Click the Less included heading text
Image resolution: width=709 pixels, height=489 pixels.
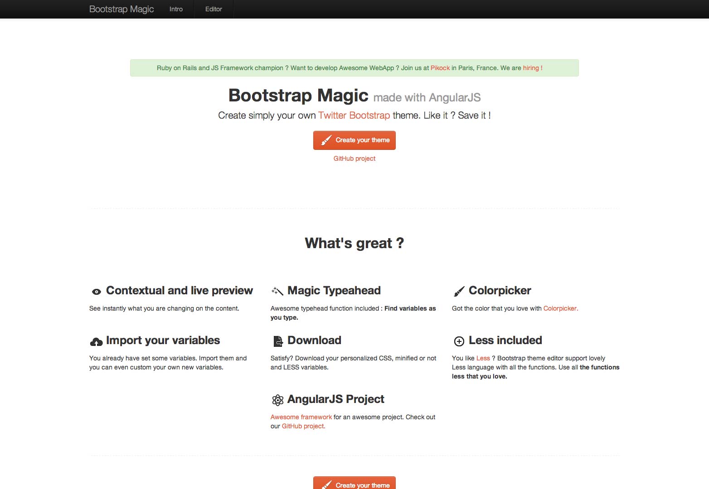[x=505, y=340]
